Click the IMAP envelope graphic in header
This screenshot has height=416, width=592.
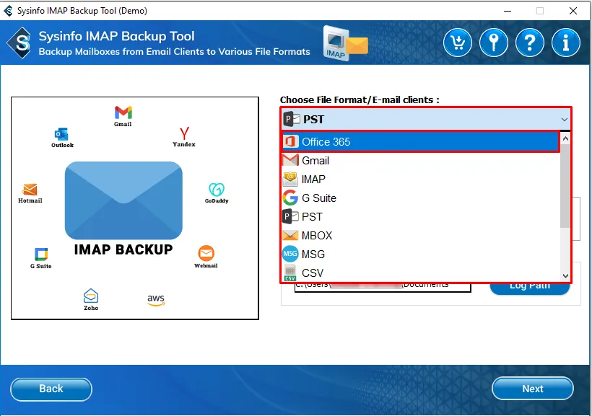(345, 43)
